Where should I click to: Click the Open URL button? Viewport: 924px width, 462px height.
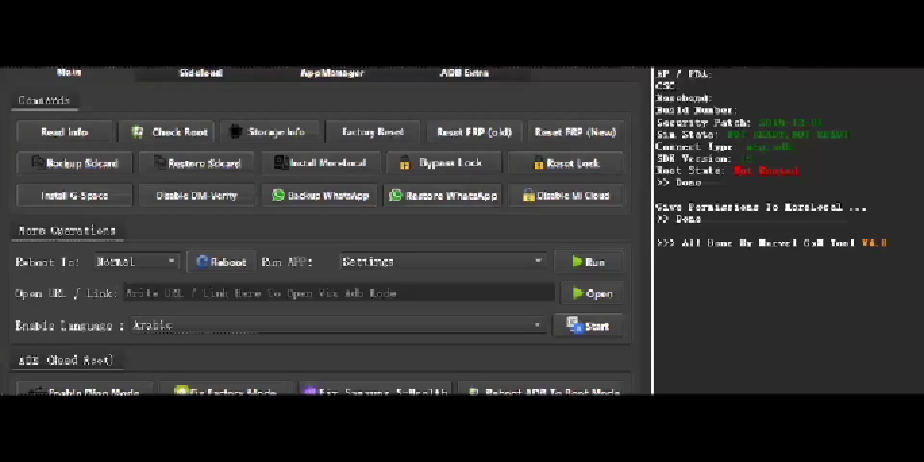pos(590,293)
